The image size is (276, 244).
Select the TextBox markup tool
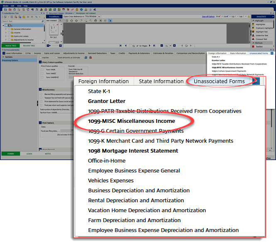(x=259, y=47)
